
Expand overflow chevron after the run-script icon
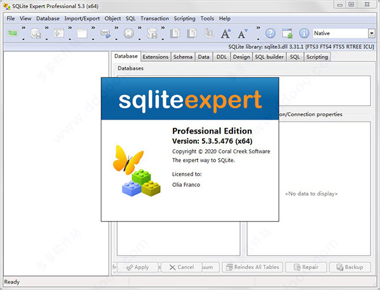(x=70, y=28)
